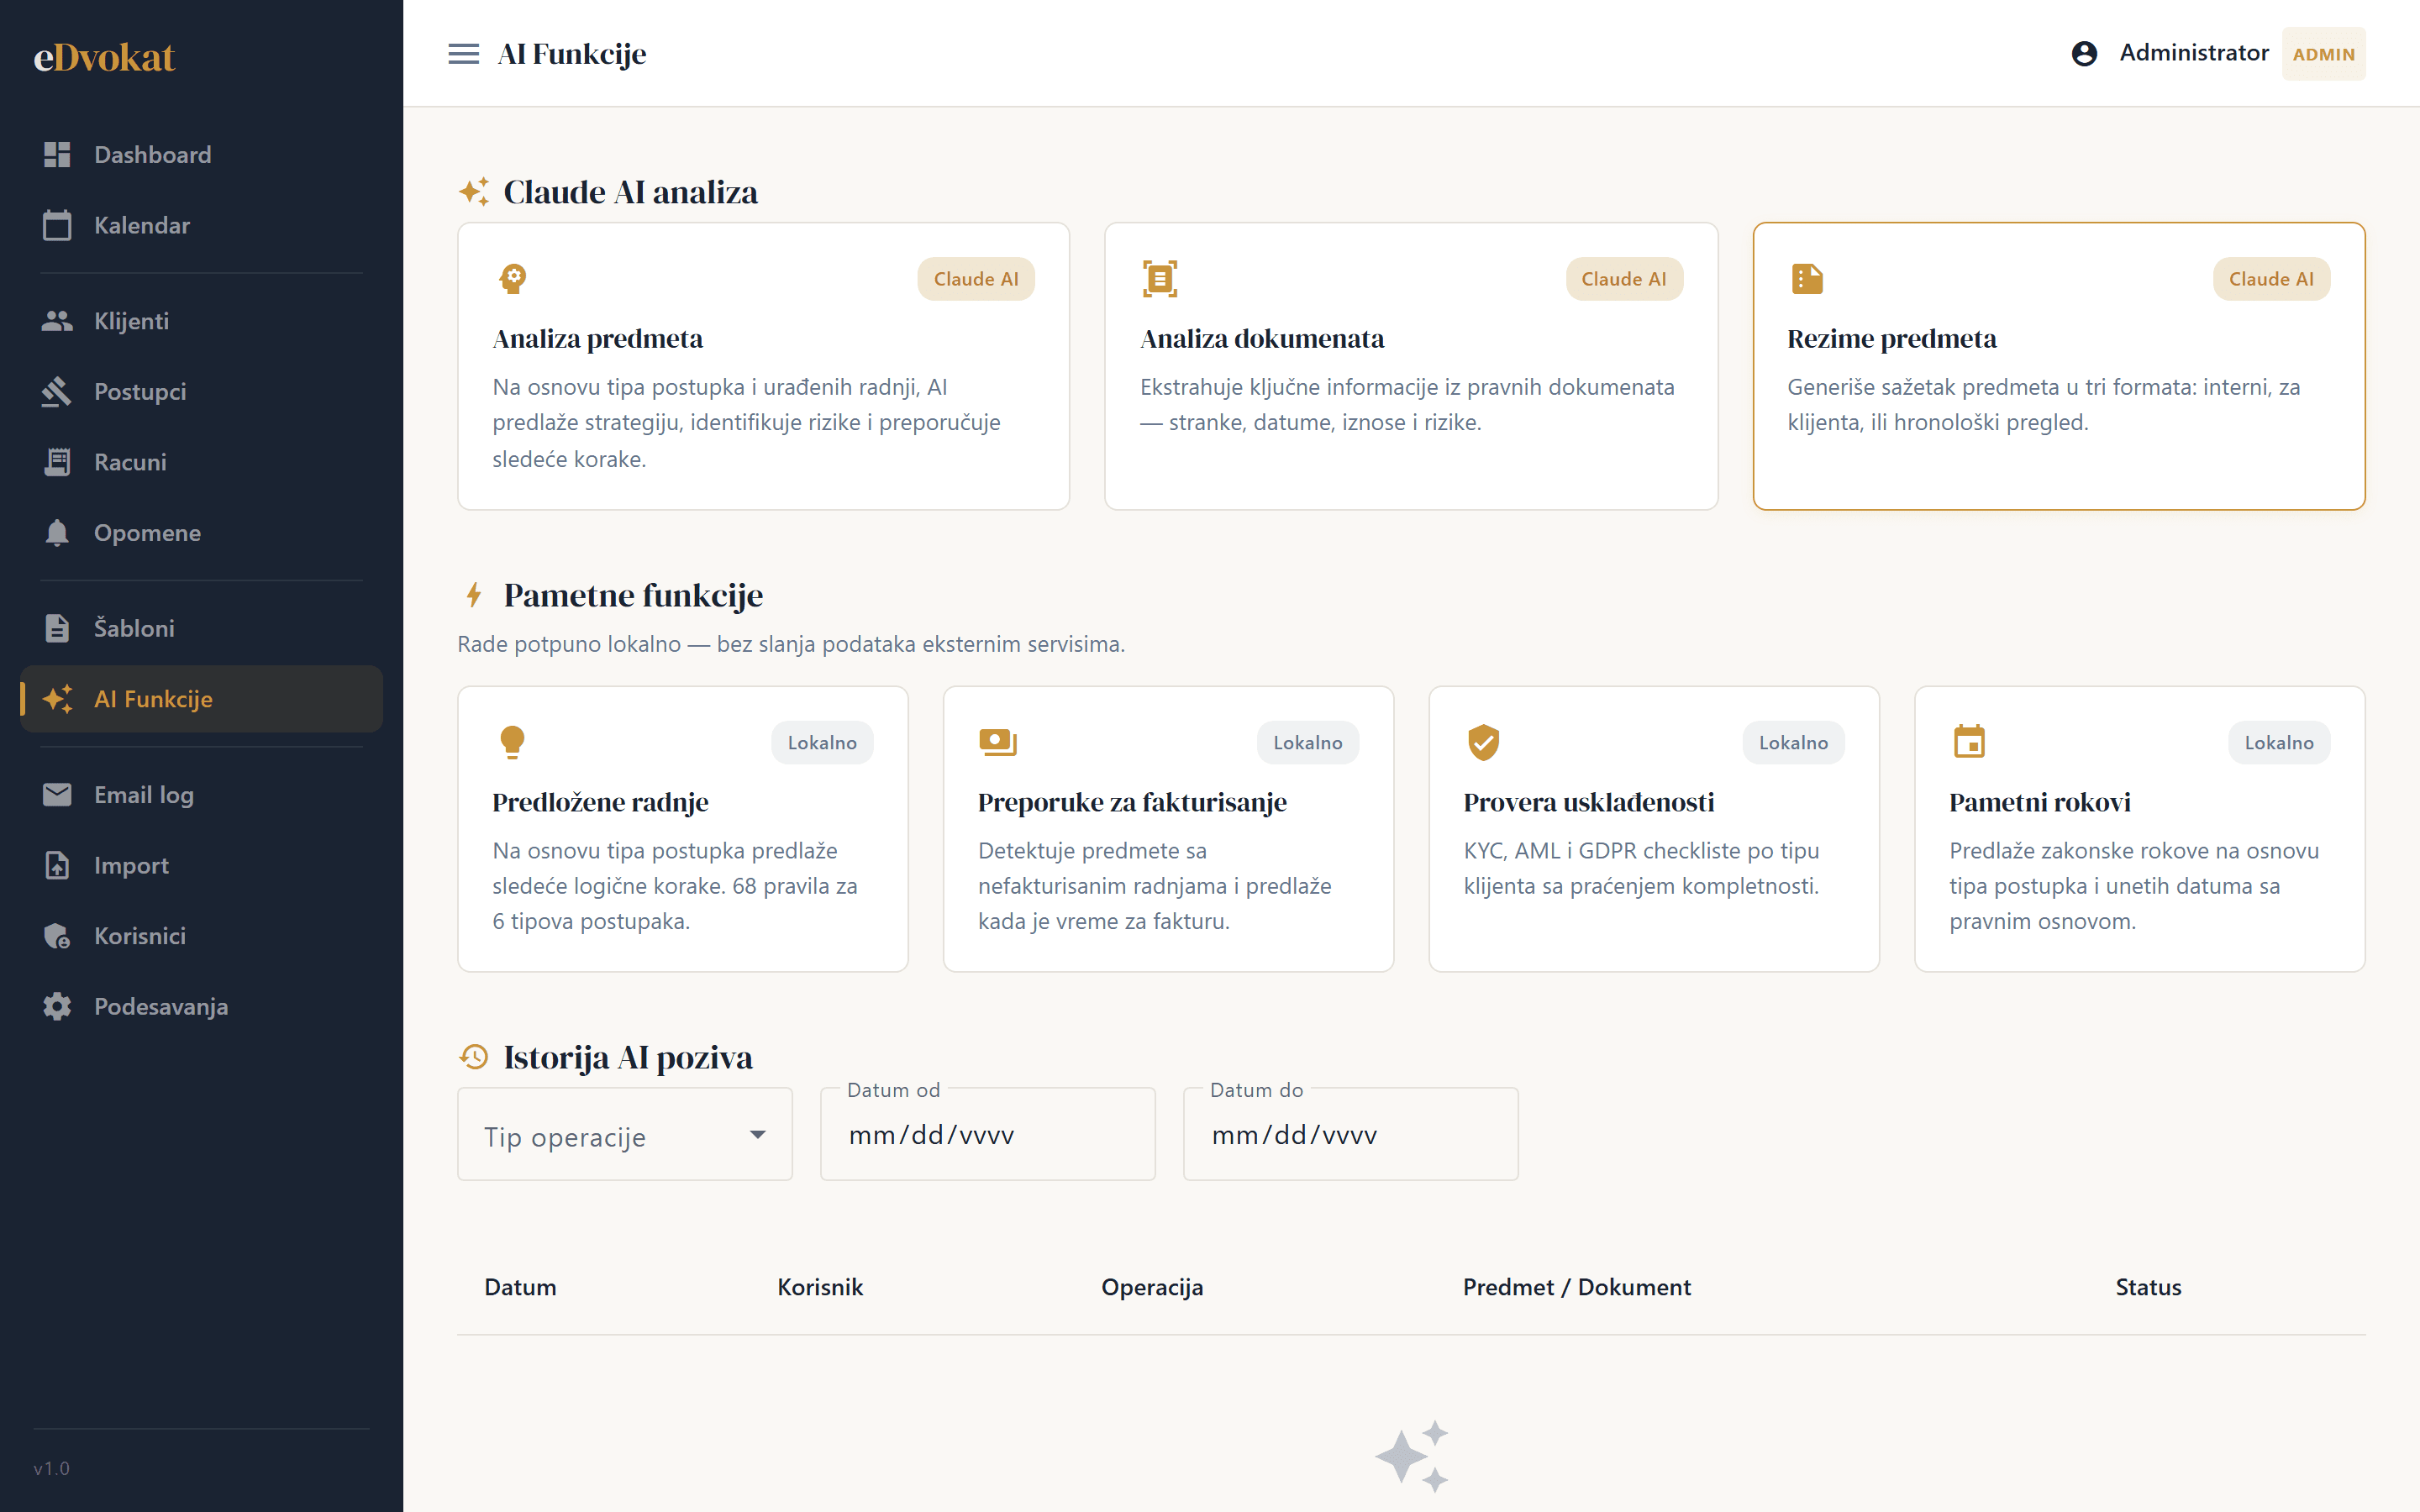Click the Racuni receipt icon
This screenshot has height=1512, width=2420.
coord(57,462)
